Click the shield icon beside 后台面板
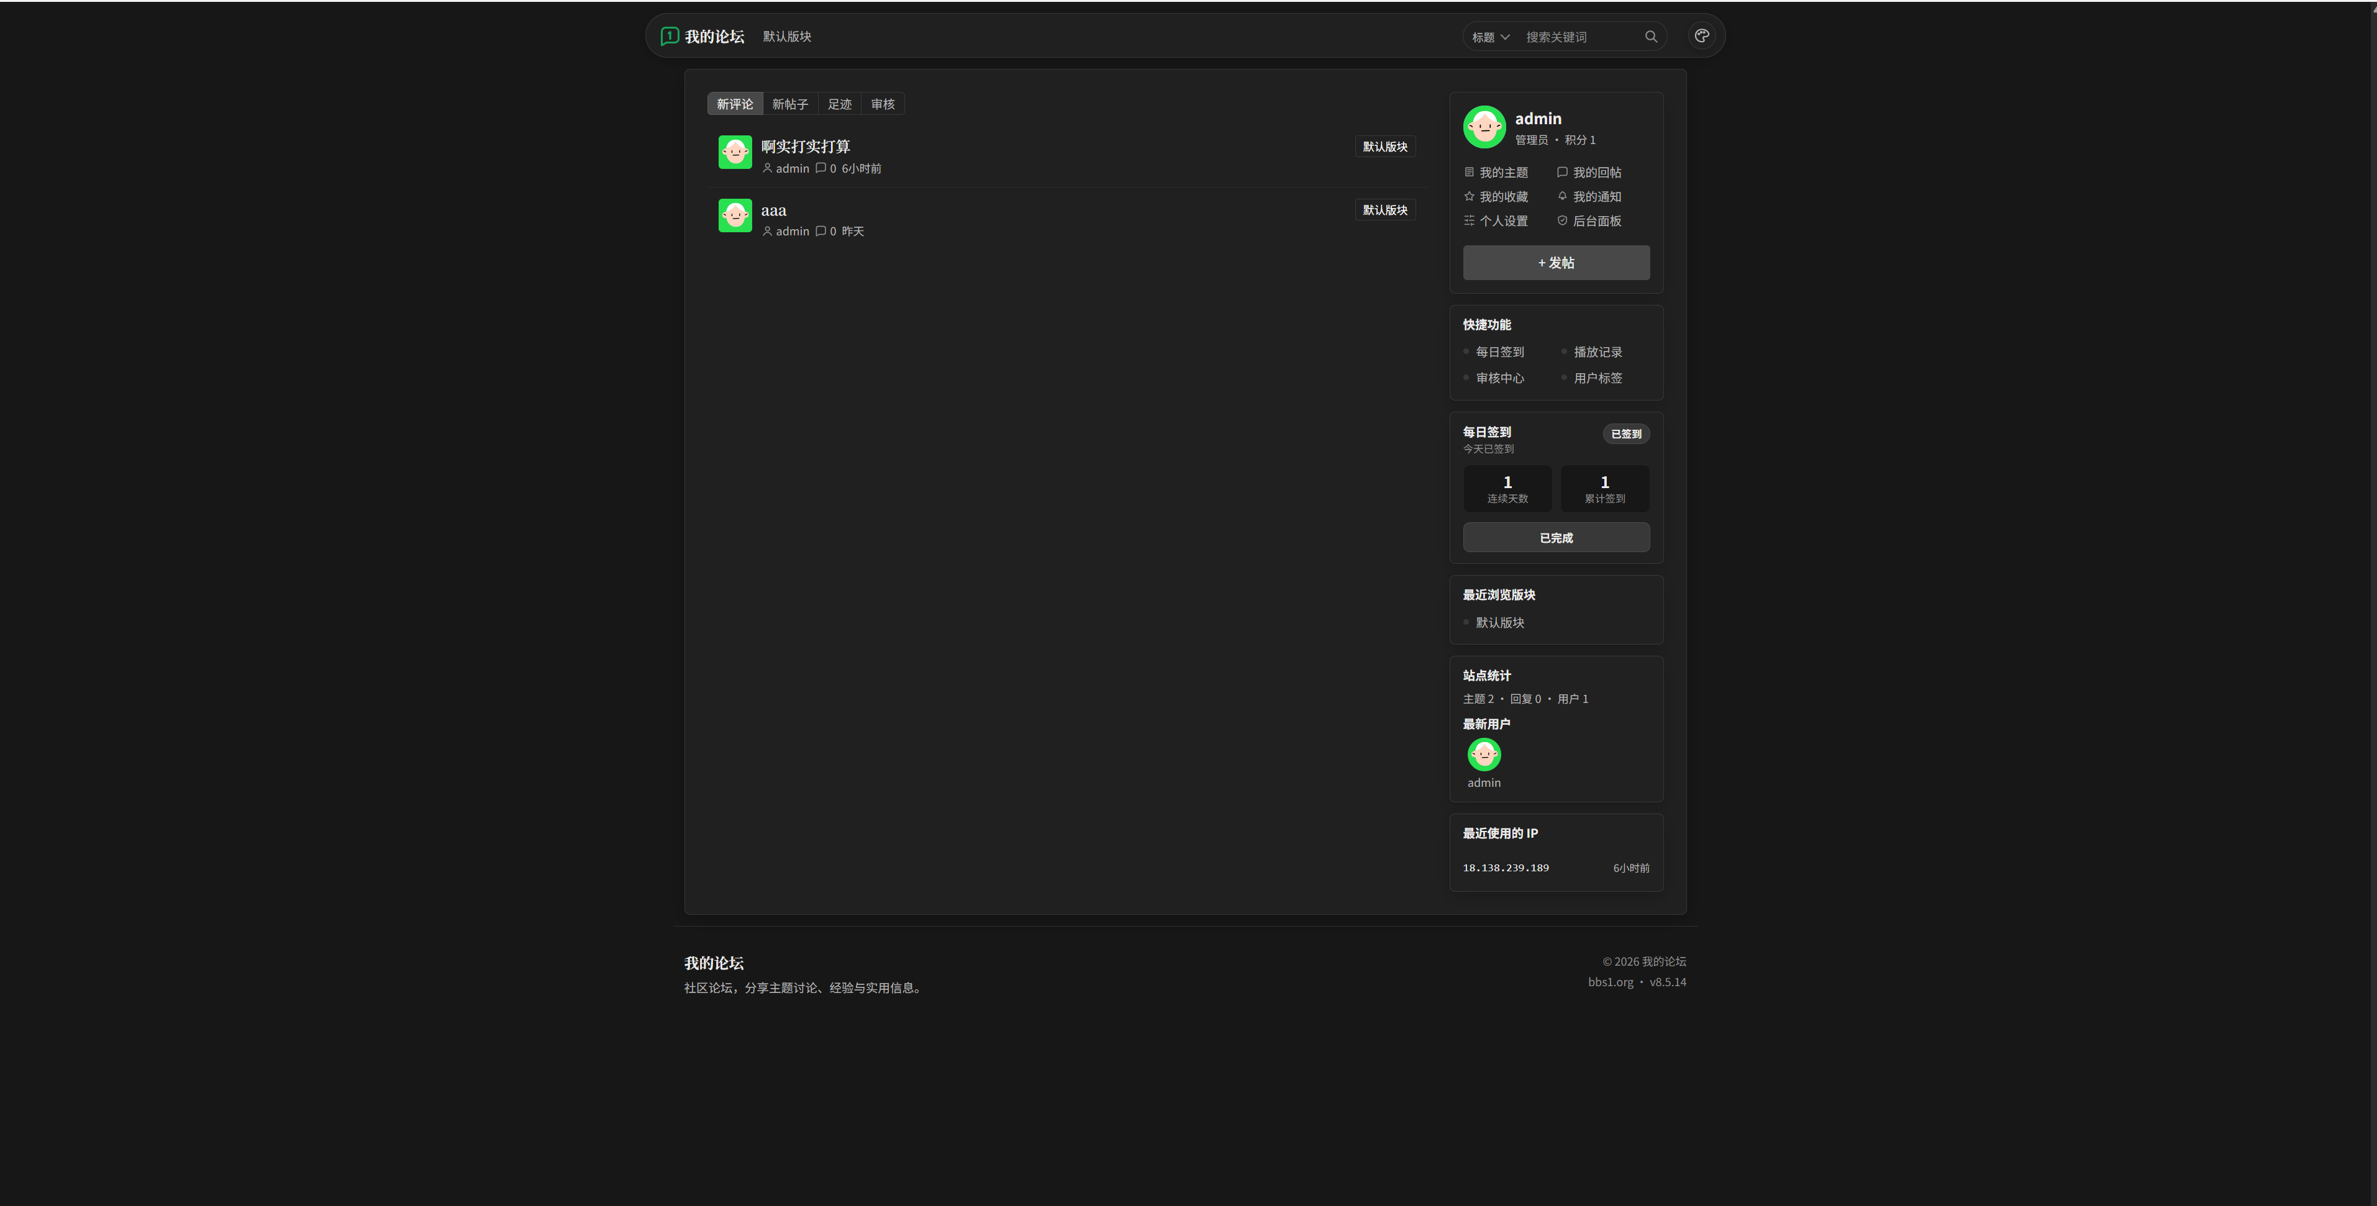The height and width of the screenshot is (1206, 2377). [1562, 220]
